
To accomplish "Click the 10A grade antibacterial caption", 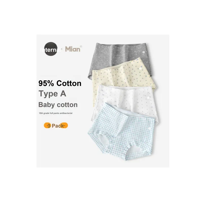I will [x=56, y=113].
